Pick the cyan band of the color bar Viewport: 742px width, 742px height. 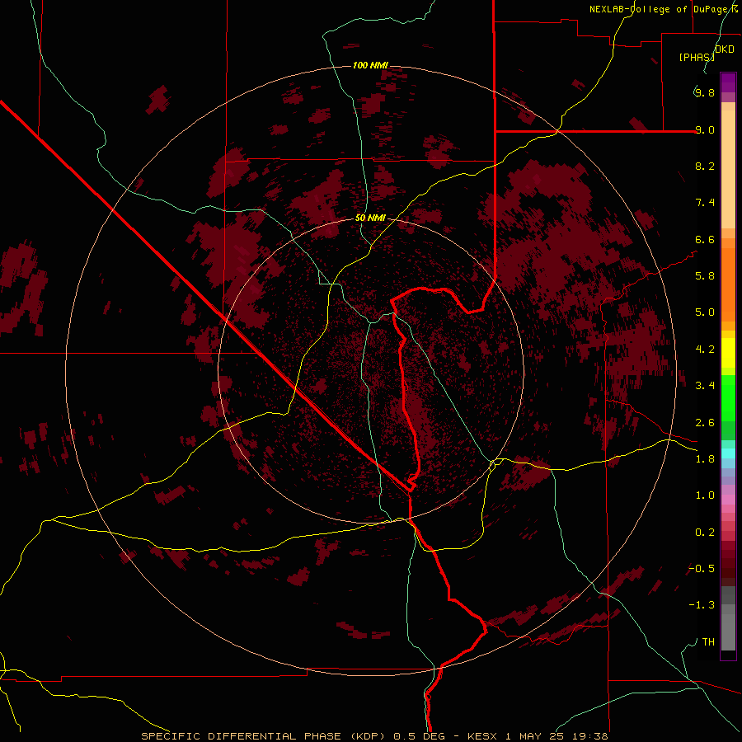point(728,453)
